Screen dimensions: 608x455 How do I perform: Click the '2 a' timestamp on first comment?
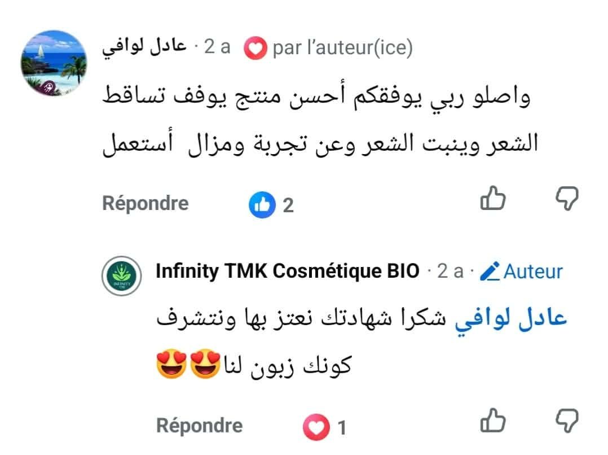(x=217, y=47)
